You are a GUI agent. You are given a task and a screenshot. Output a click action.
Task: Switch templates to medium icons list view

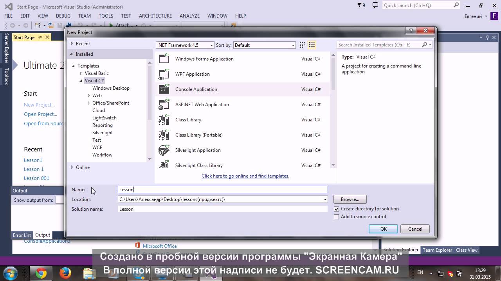(x=312, y=45)
